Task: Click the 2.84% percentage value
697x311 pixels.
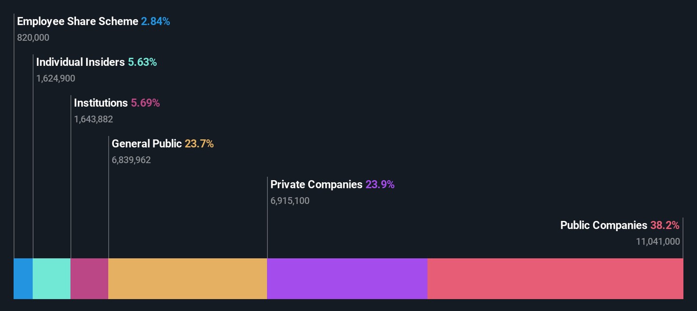Action: (x=155, y=21)
